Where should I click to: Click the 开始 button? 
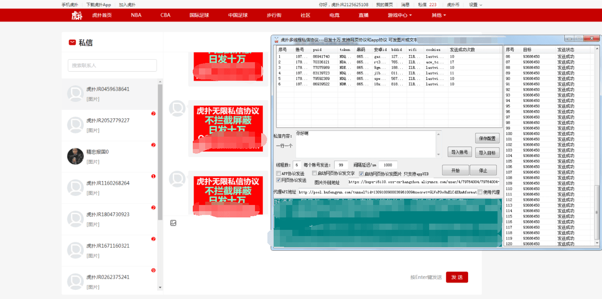455,170
